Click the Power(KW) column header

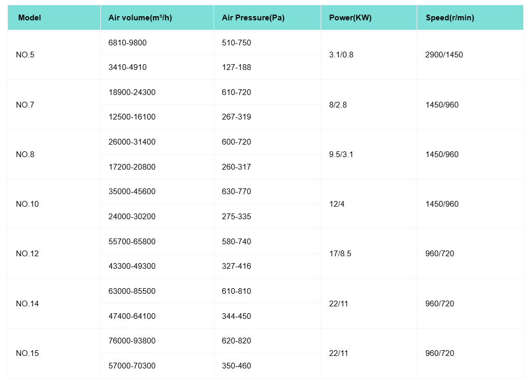pyautogui.click(x=350, y=18)
